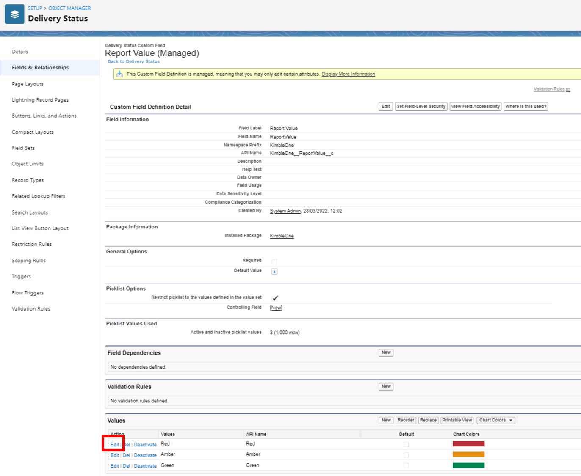
Task: Open Buttons, Links, and Actions
Action: [x=44, y=116]
